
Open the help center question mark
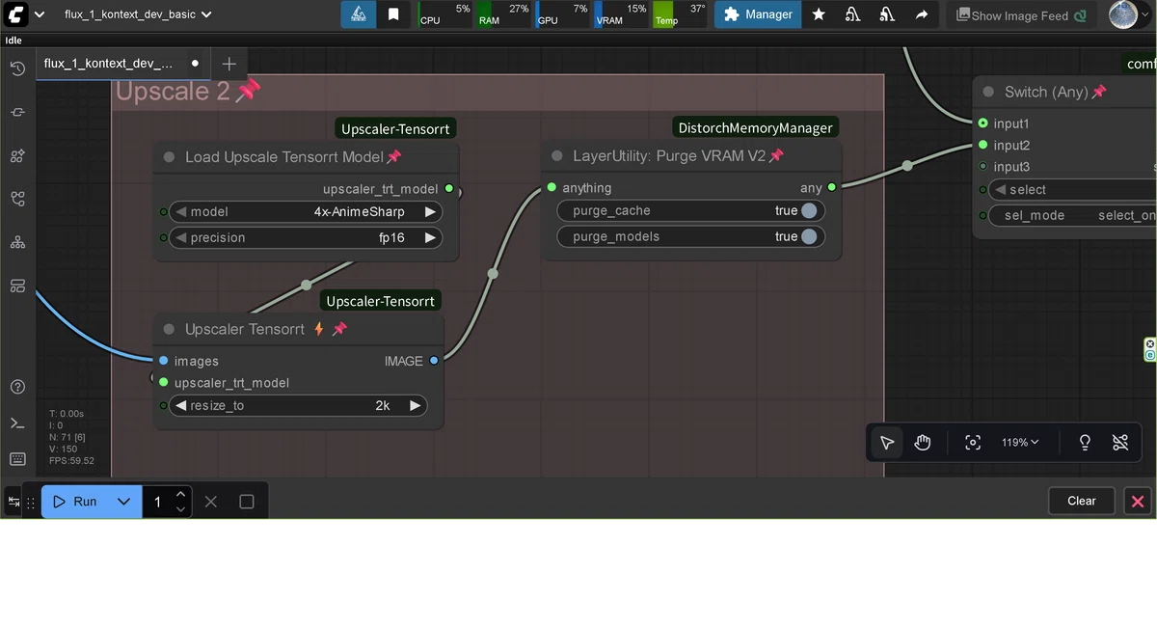pos(17,387)
